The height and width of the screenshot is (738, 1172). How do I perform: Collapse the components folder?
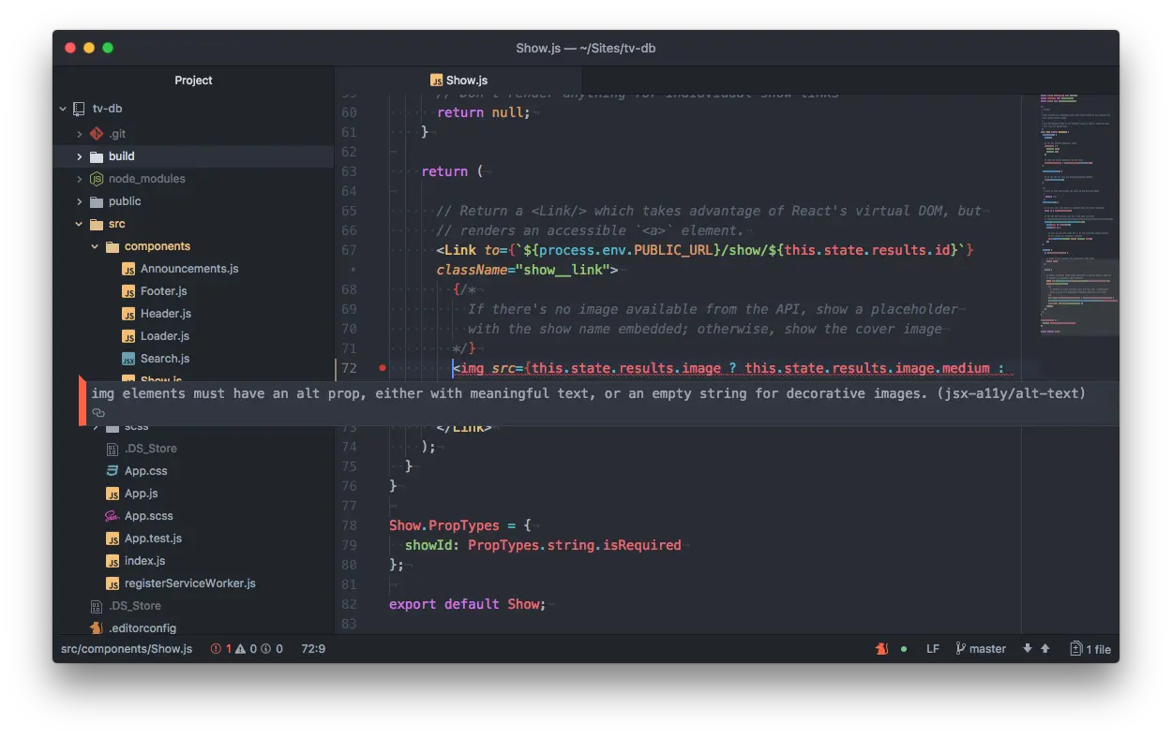click(95, 245)
